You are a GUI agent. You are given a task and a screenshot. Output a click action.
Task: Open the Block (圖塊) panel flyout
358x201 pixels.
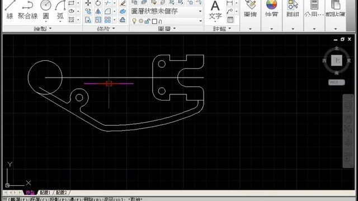point(250,29)
